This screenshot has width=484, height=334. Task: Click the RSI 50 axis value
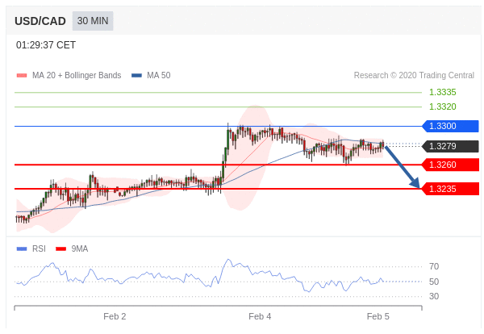434,282
